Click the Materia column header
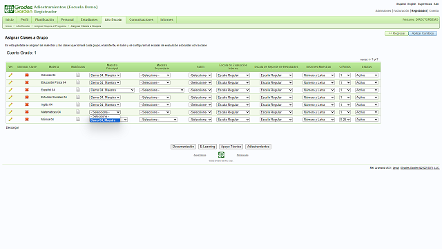Image resolution: width=442 pixels, height=249 pixels. point(54,67)
